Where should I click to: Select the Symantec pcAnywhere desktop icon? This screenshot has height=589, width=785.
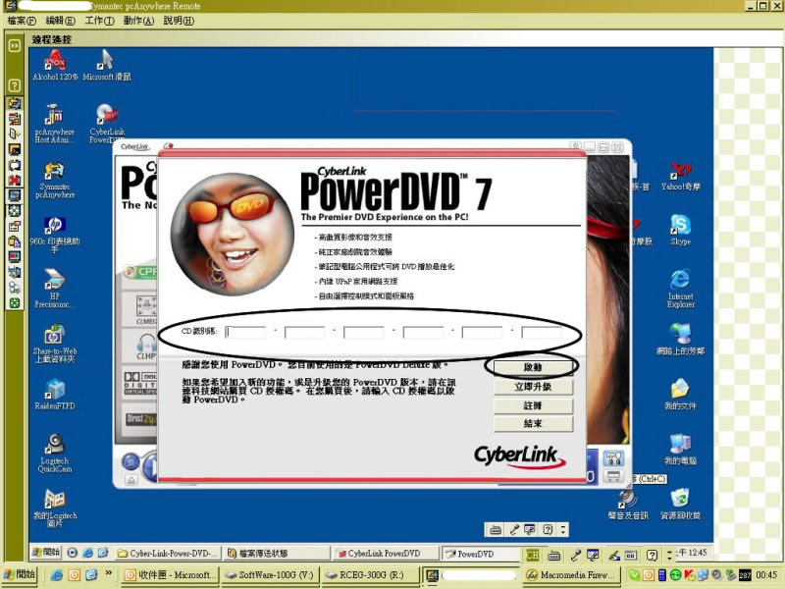[55, 181]
